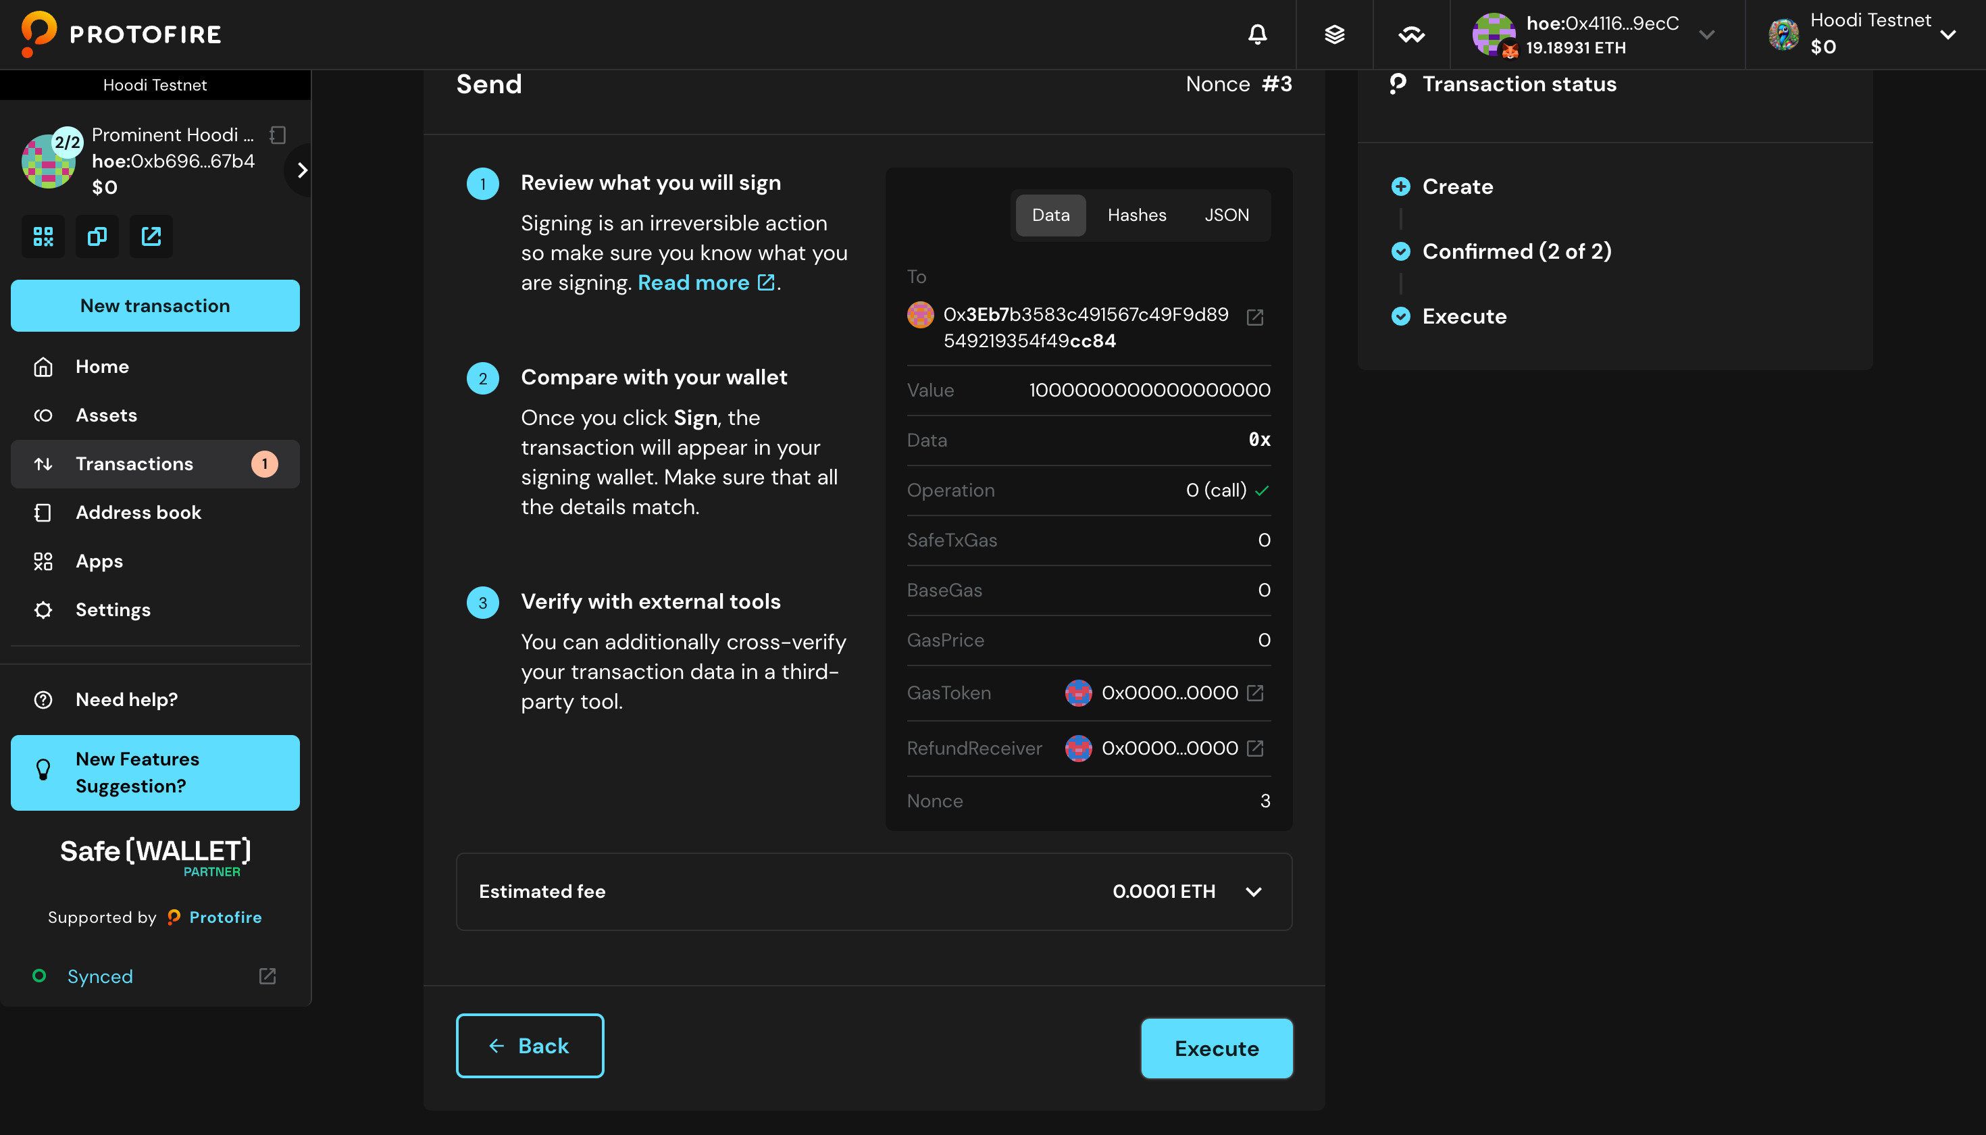1986x1135 pixels.
Task: Copy Safe address with copy icon
Action: point(97,236)
